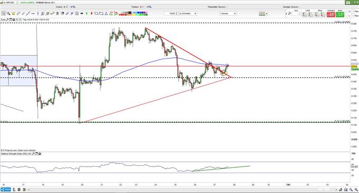
Task: Click the red Verkauf sell button
Action: click(331, 15)
